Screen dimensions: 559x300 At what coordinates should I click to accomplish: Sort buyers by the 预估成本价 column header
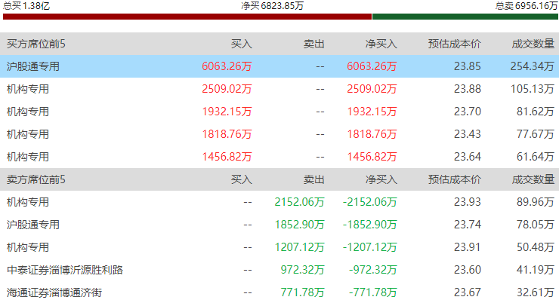(x=455, y=44)
